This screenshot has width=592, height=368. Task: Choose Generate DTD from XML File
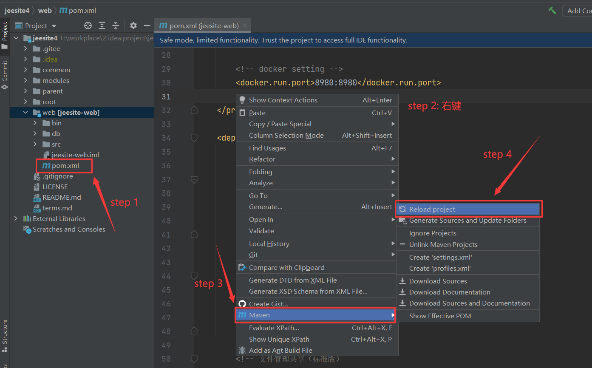pyautogui.click(x=317, y=280)
